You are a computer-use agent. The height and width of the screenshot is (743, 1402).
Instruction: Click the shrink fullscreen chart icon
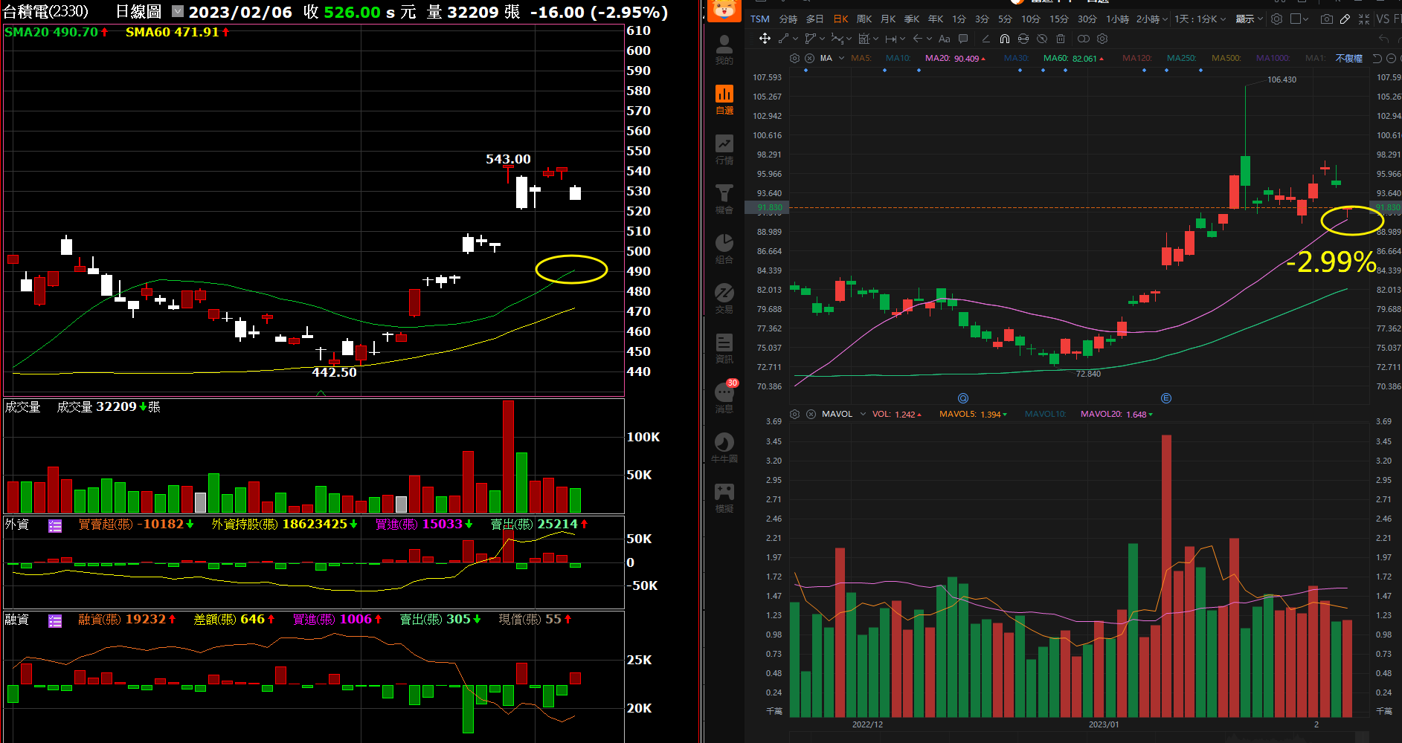point(1363,19)
